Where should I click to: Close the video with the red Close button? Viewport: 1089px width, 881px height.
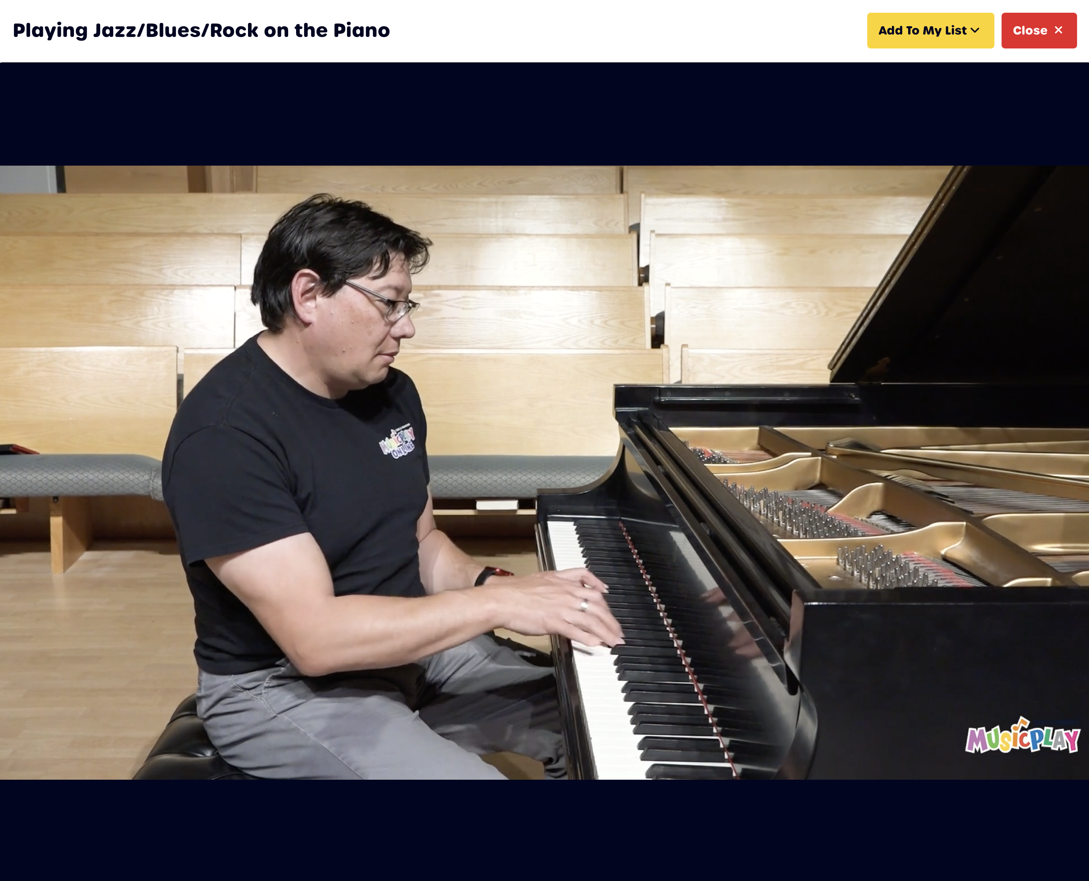1039,31
